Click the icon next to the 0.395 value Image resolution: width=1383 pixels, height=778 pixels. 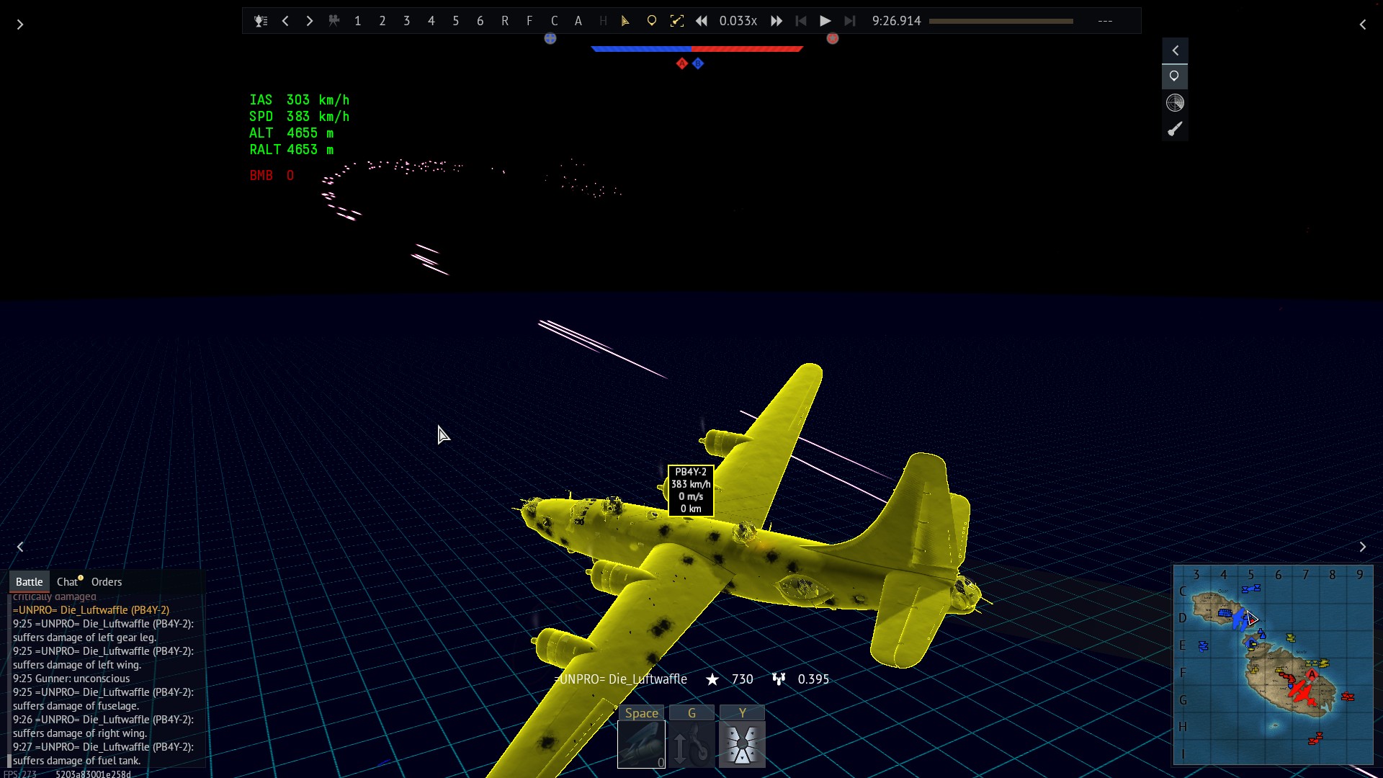[779, 679]
